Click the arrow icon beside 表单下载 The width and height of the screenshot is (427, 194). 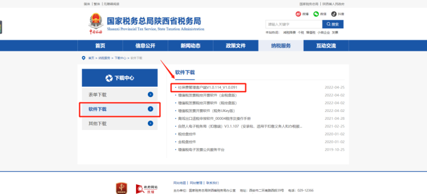pos(151,95)
